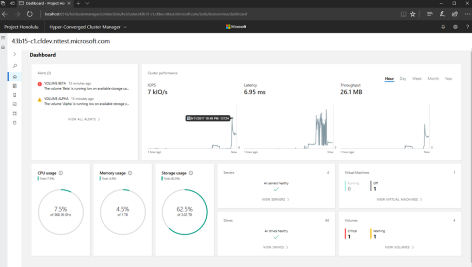The image size is (472, 267).
Task: Click the Critical 1 volumes count
Action: point(351,234)
